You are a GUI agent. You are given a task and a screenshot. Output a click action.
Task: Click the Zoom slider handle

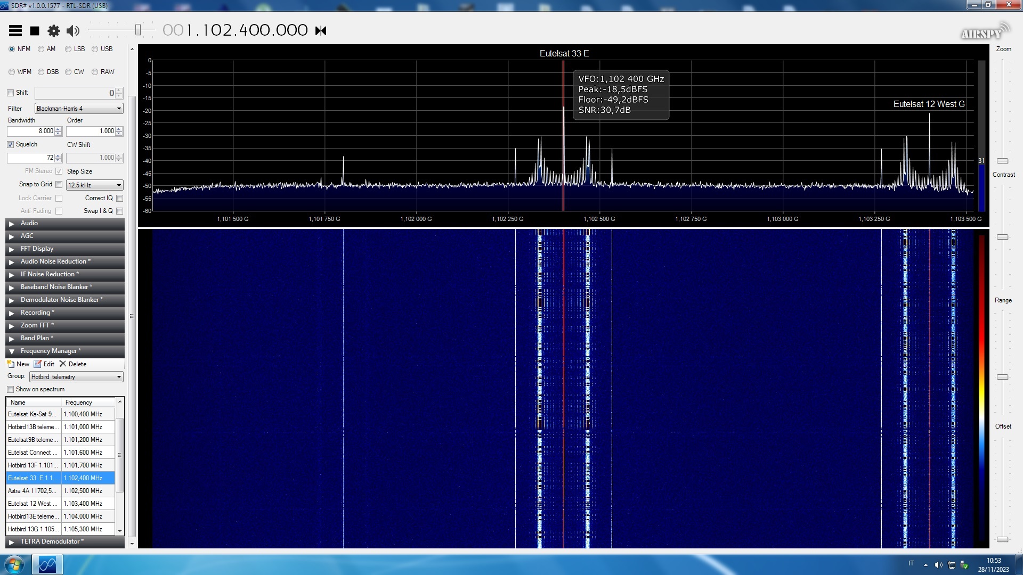click(x=1002, y=161)
